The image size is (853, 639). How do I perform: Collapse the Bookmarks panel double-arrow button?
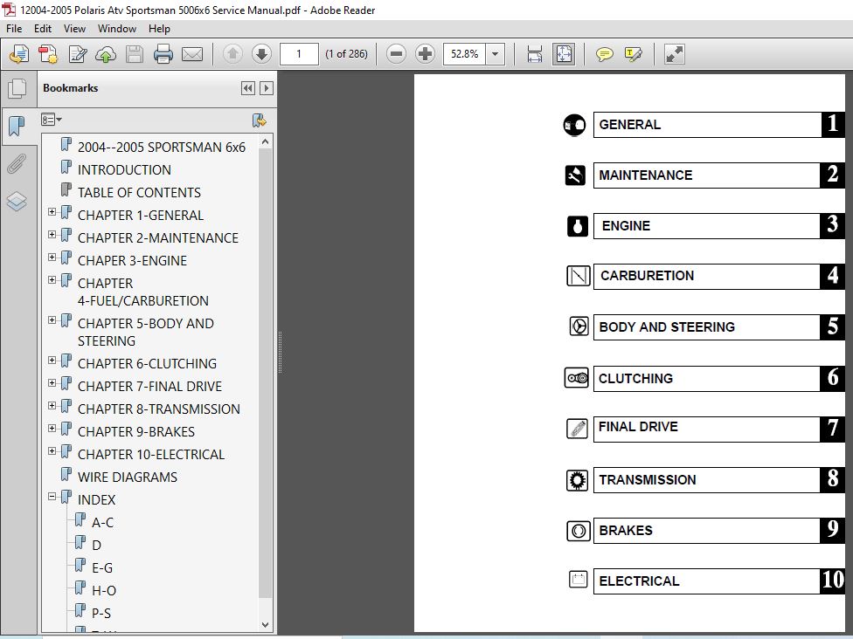click(248, 88)
